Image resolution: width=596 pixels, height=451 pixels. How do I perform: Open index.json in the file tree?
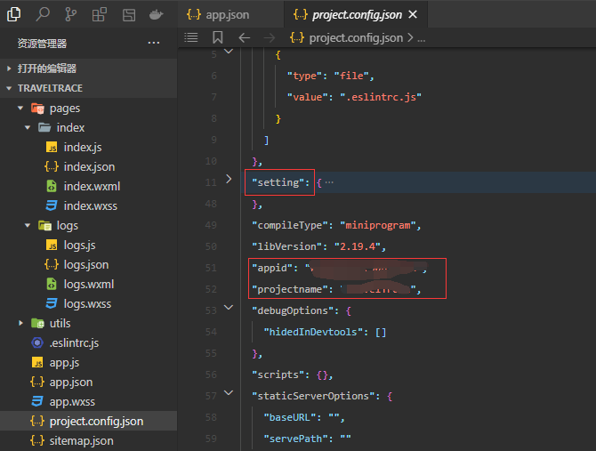[89, 167]
